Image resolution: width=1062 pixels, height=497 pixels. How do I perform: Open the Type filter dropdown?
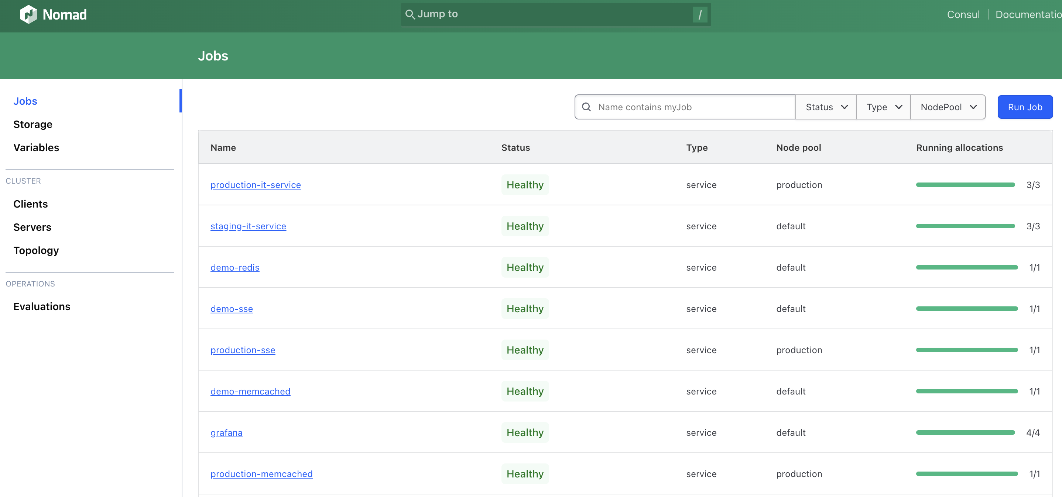884,107
